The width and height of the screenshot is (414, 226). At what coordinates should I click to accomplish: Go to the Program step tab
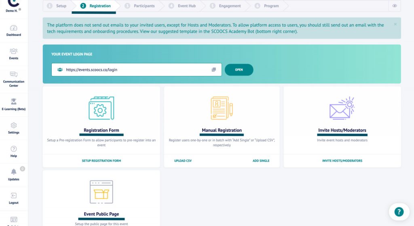coord(267,6)
